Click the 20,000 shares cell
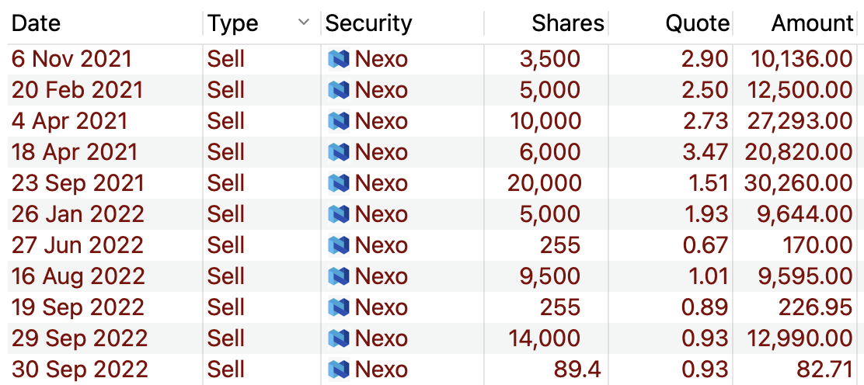Viewport: 864px width, 385px height. [x=545, y=183]
